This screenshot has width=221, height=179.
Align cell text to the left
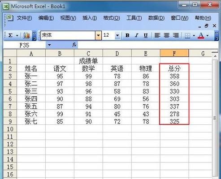(157, 35)
